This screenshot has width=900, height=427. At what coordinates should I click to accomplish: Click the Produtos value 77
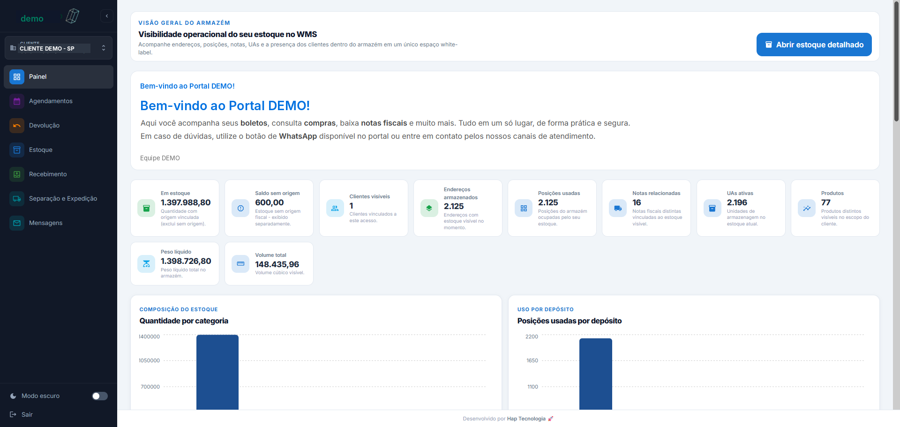click(826, 202)
